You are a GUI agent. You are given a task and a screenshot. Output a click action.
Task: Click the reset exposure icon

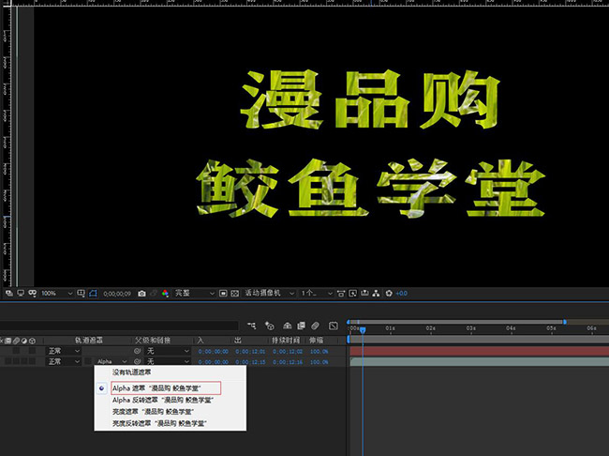(389, 294)
